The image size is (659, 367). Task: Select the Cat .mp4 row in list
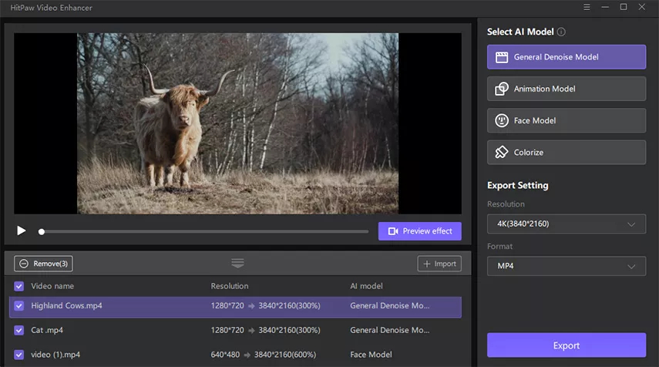pos(231,330)
